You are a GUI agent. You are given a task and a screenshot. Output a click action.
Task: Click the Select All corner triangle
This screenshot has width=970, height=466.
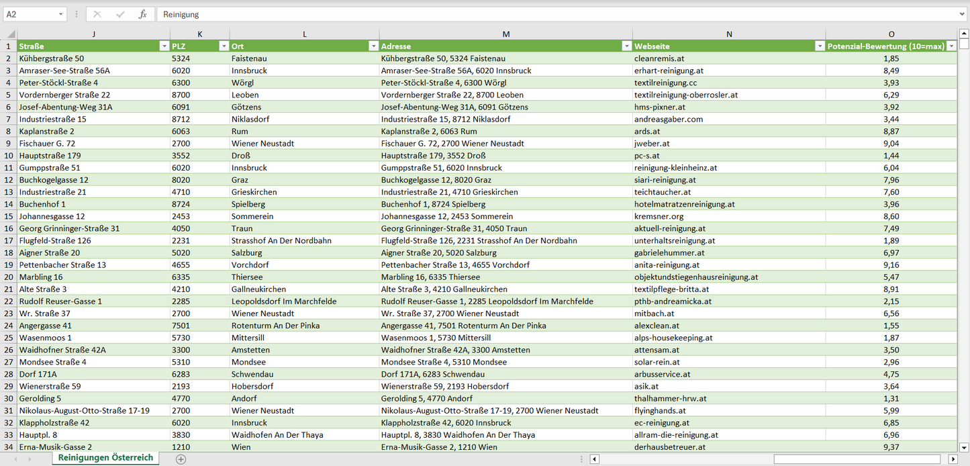[x=9, y=34]
